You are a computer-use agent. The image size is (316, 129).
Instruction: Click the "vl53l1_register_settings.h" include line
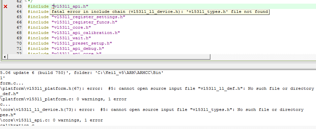(77, 17)
